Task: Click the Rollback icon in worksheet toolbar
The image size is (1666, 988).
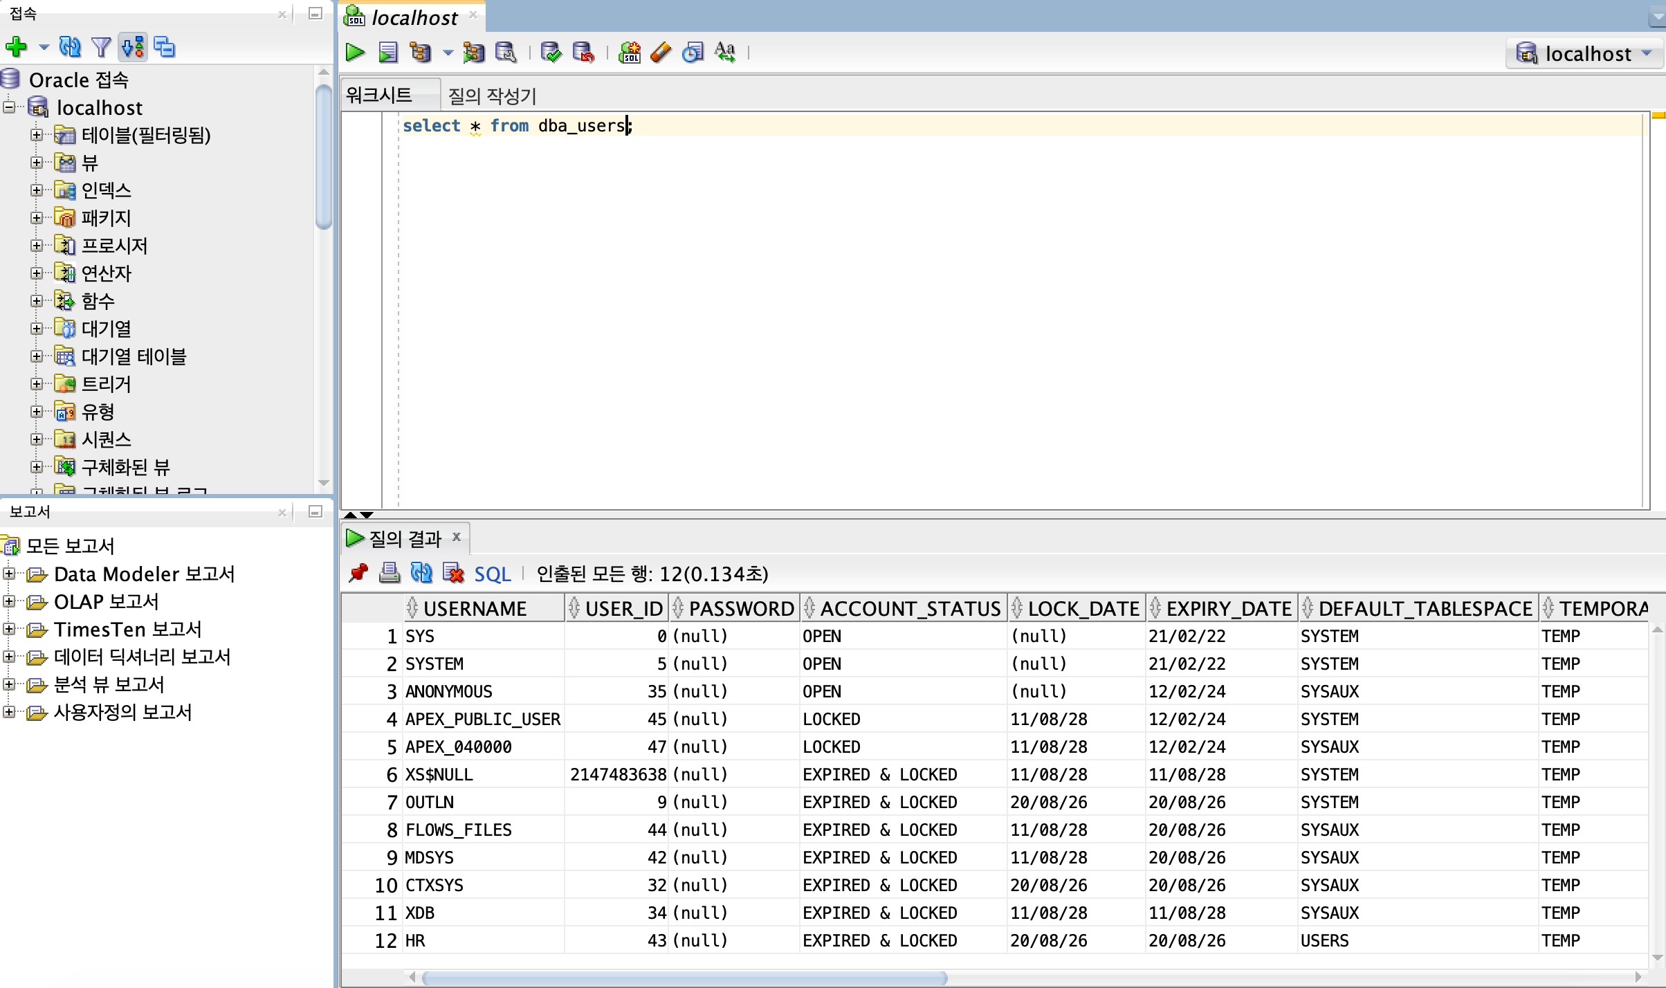Action: (583, 53)
